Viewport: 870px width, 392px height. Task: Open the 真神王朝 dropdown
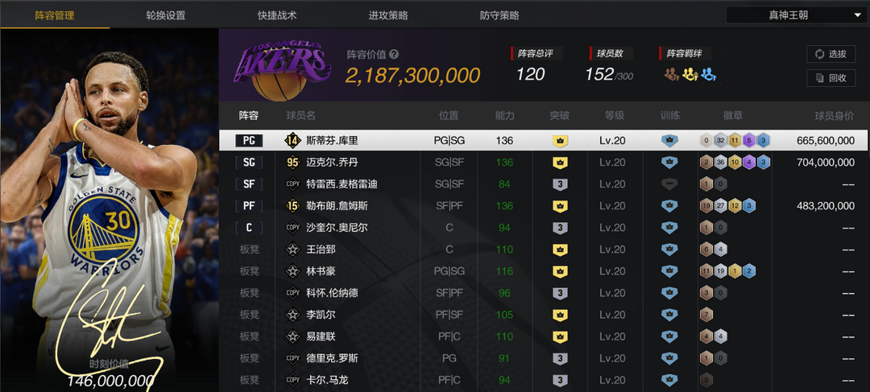pos(797,15)
